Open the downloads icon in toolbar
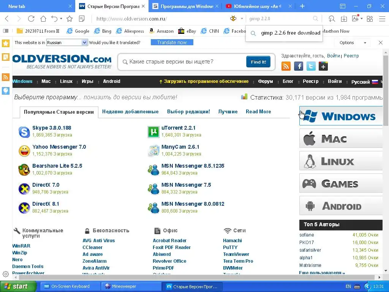 pyautogui.click(x=344, y=19)
